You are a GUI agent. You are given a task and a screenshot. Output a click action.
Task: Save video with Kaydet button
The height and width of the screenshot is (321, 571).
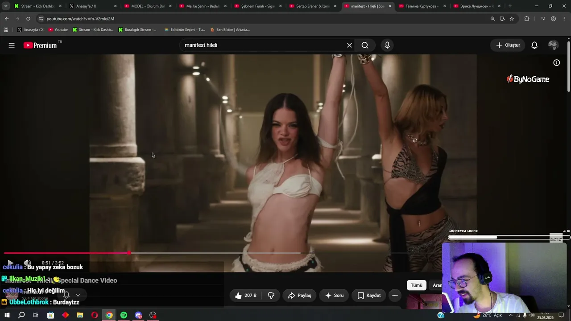tap(369, 295)
